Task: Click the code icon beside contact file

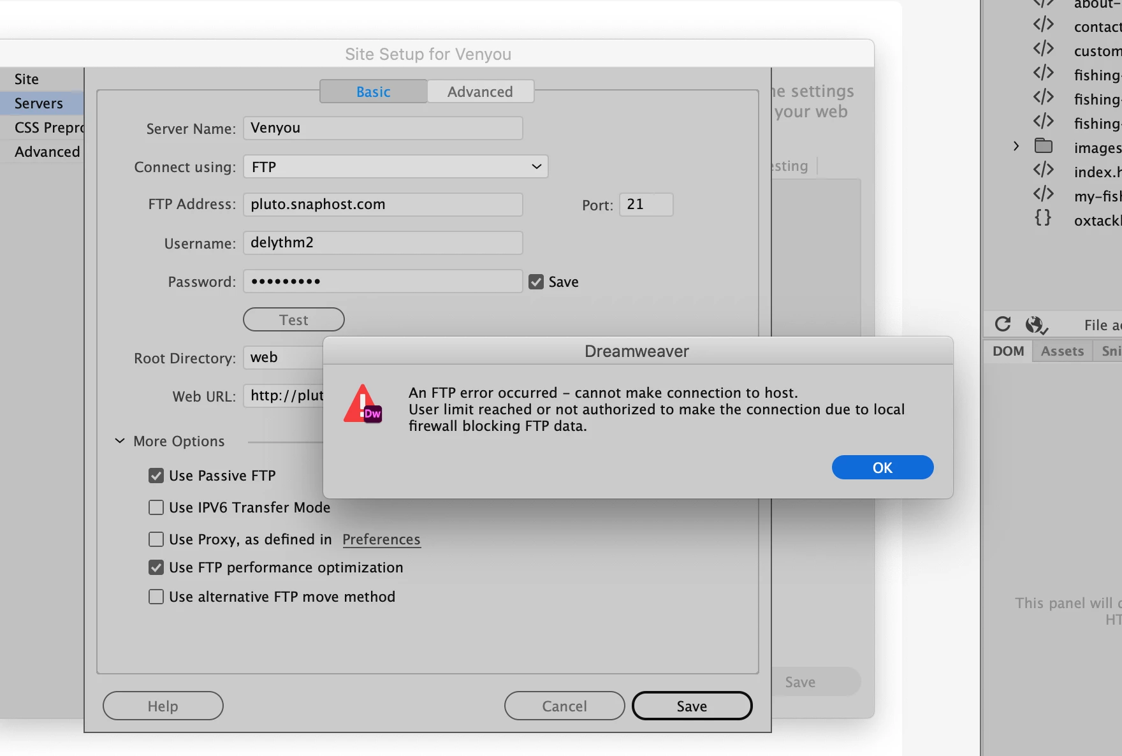Action: click(1044, 25)
